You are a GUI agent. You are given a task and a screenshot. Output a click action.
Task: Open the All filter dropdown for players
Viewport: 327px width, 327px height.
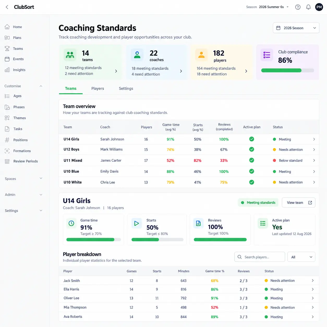click(x=301, y=257)
